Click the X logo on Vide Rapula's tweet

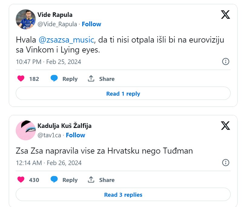[x=225, y=14]
